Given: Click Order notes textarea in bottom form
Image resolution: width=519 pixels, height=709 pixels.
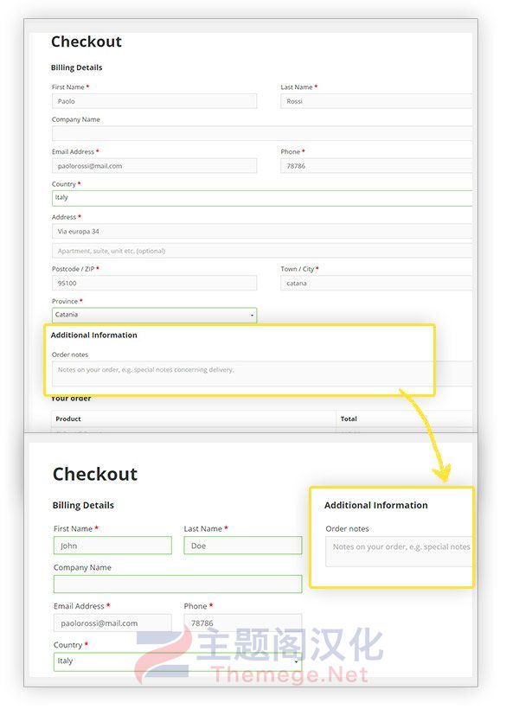Looking at the screenshot, I should click(399, 552).
